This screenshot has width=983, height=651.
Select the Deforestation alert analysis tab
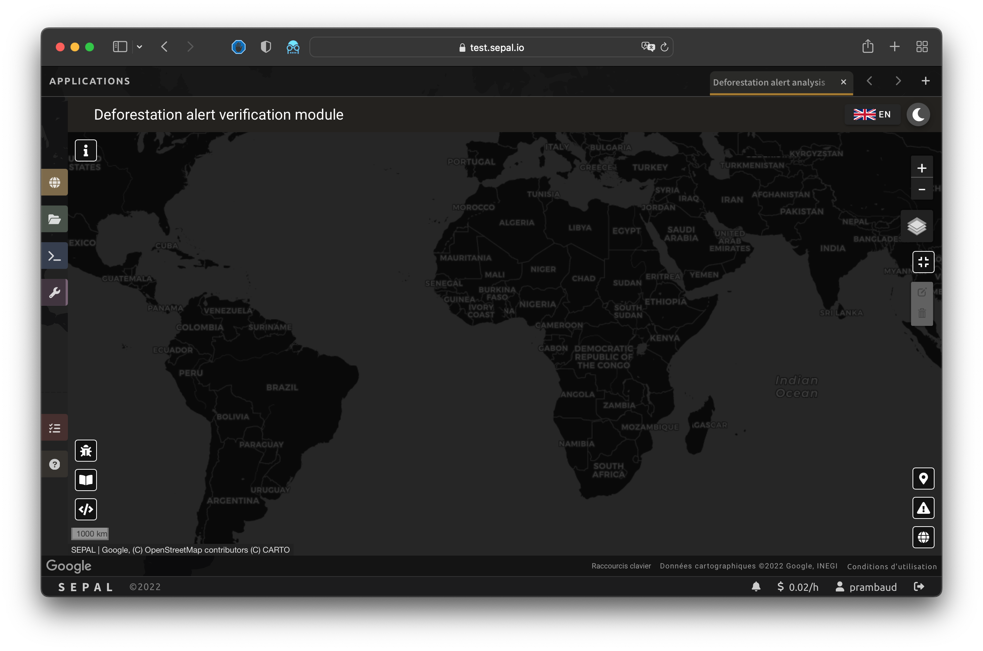pos(769,82)
